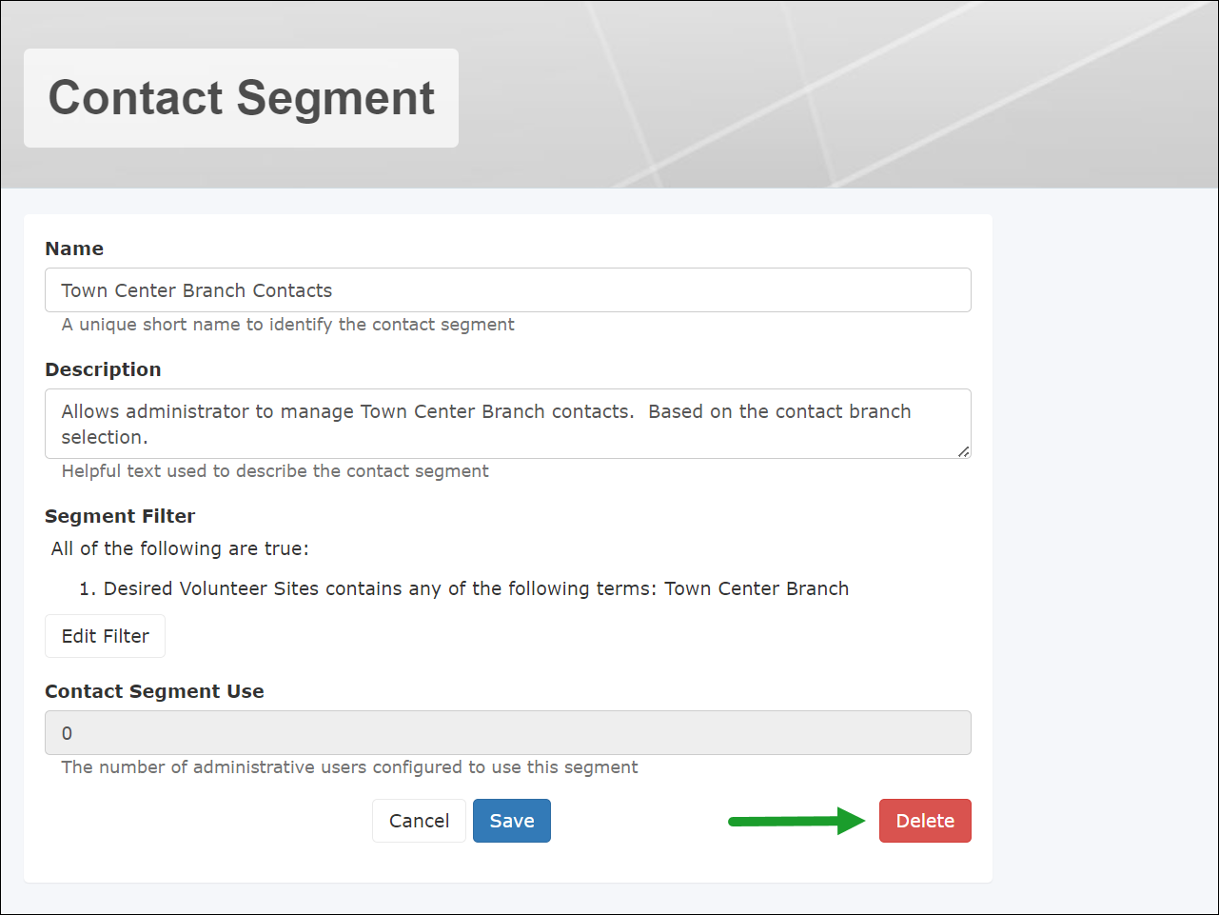Click the unique short name helper text
This screenshot has width=1219, height=915.
click(x=287, y=324)
